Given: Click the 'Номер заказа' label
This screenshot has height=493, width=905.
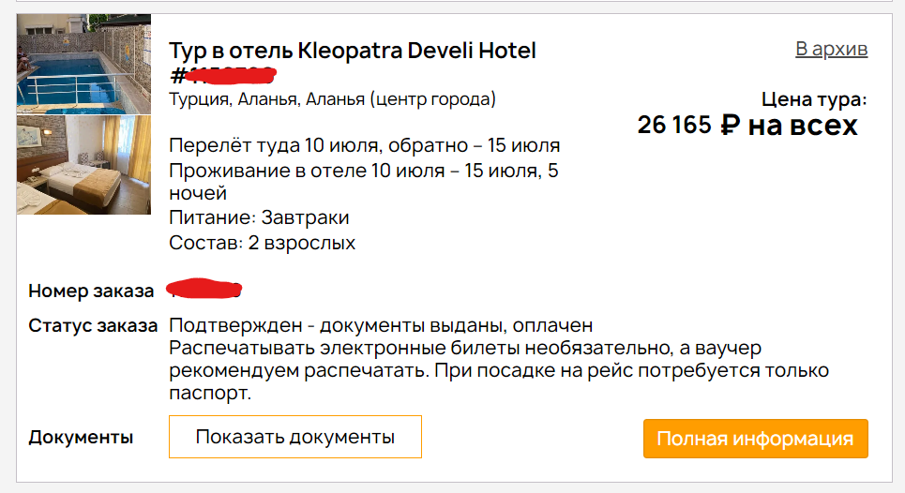Looking at the screenshot, I should coord(91,291).
